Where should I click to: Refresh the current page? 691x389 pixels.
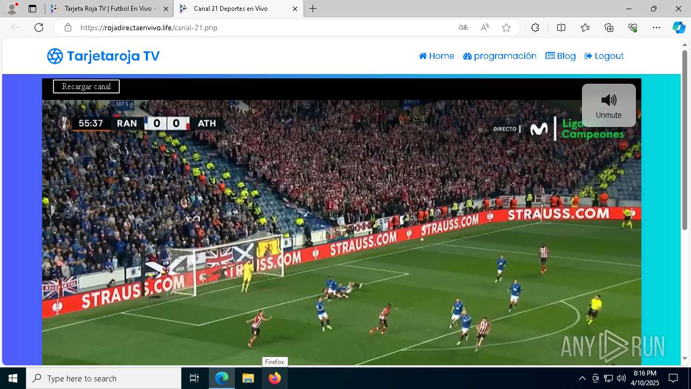click(x=39, y=28)
